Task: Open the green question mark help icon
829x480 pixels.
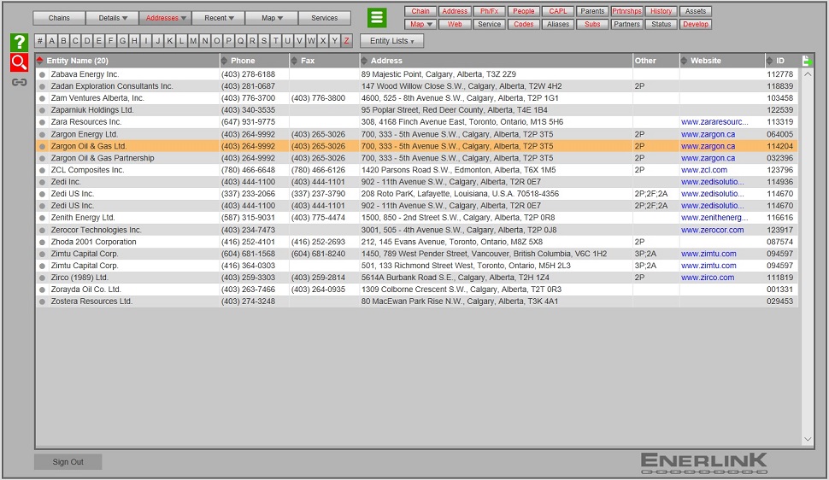Action: [19, 43]
